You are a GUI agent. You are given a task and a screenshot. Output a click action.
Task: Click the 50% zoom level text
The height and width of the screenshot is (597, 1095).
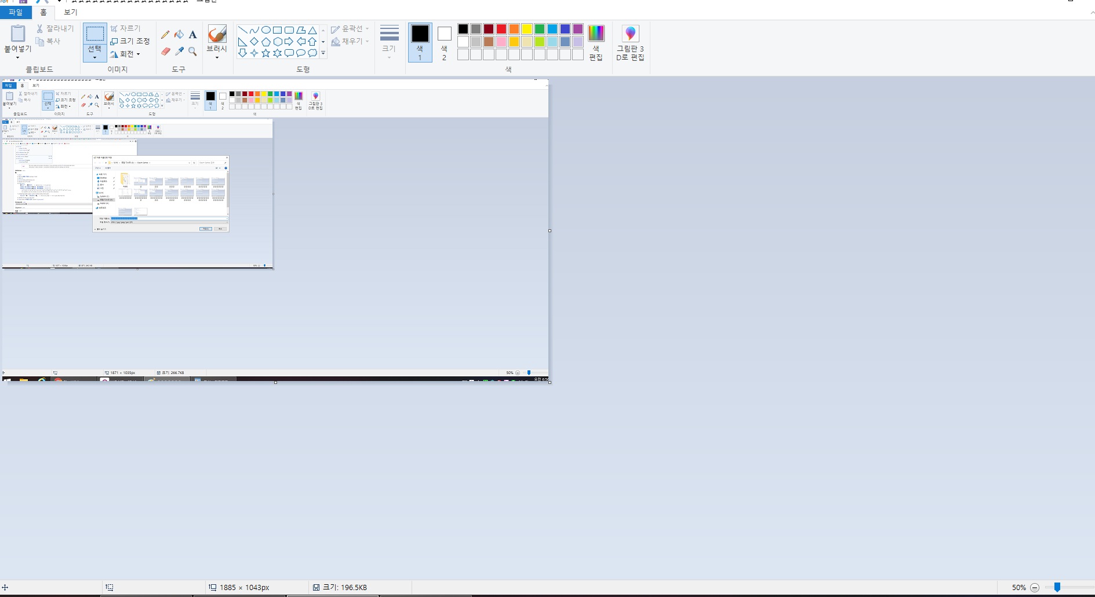[x=1019, y=587]
